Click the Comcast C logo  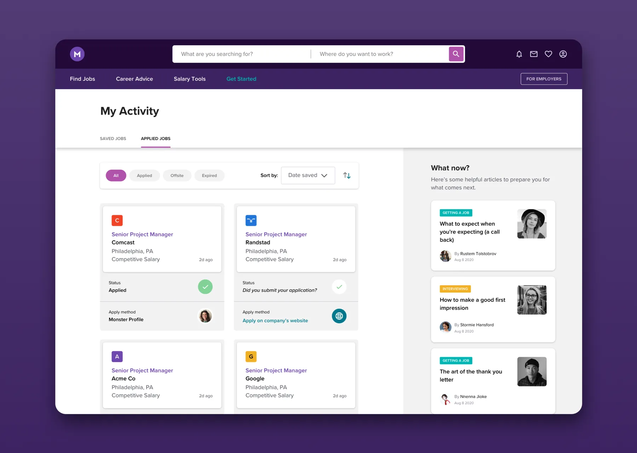tap(117, 220)
